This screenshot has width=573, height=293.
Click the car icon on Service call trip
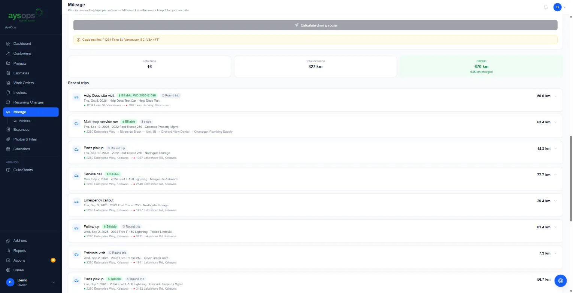click(76, 176)
